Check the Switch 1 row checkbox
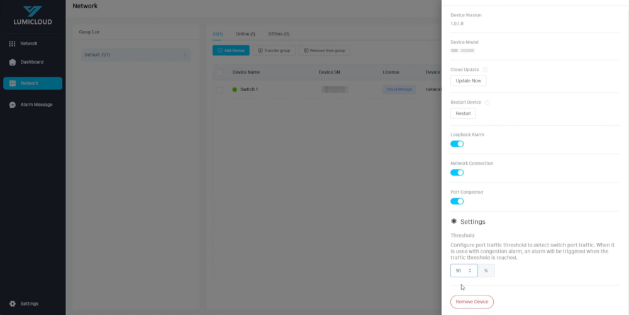 tap(220, 90)
